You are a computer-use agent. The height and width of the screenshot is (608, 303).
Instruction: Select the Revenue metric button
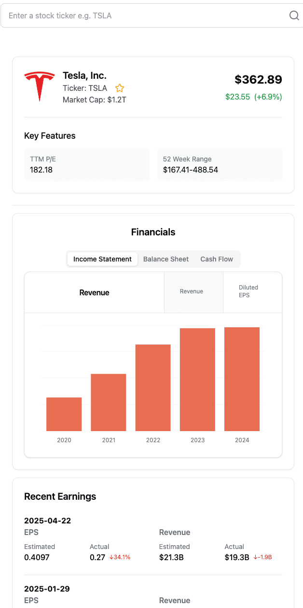pos(192,291)
